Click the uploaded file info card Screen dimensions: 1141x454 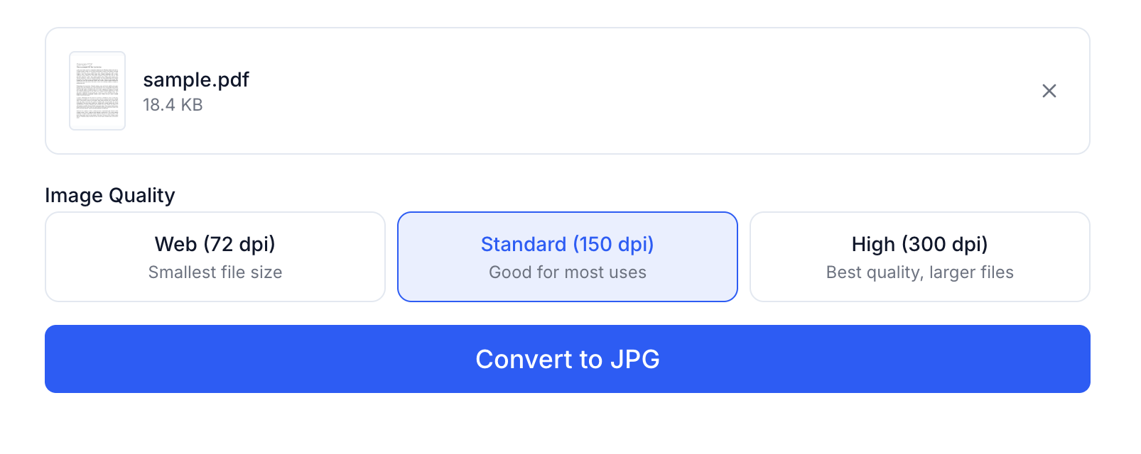tap(567, 91)
